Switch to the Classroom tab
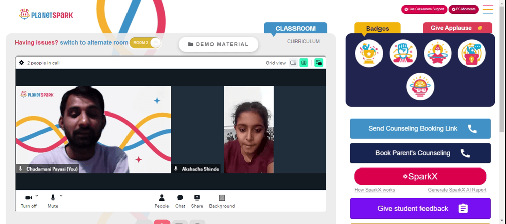Image resolution: width=506 pixels, height=224 pixels. (296, 28)
